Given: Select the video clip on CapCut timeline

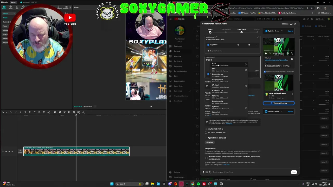Looking at the screenshot, I should click(76, 151).
